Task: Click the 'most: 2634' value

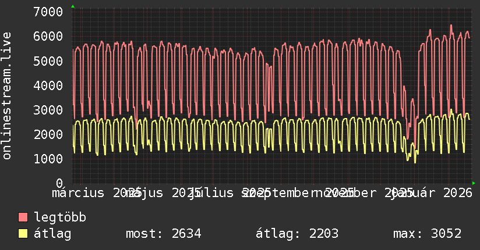Action: (164, 234)
